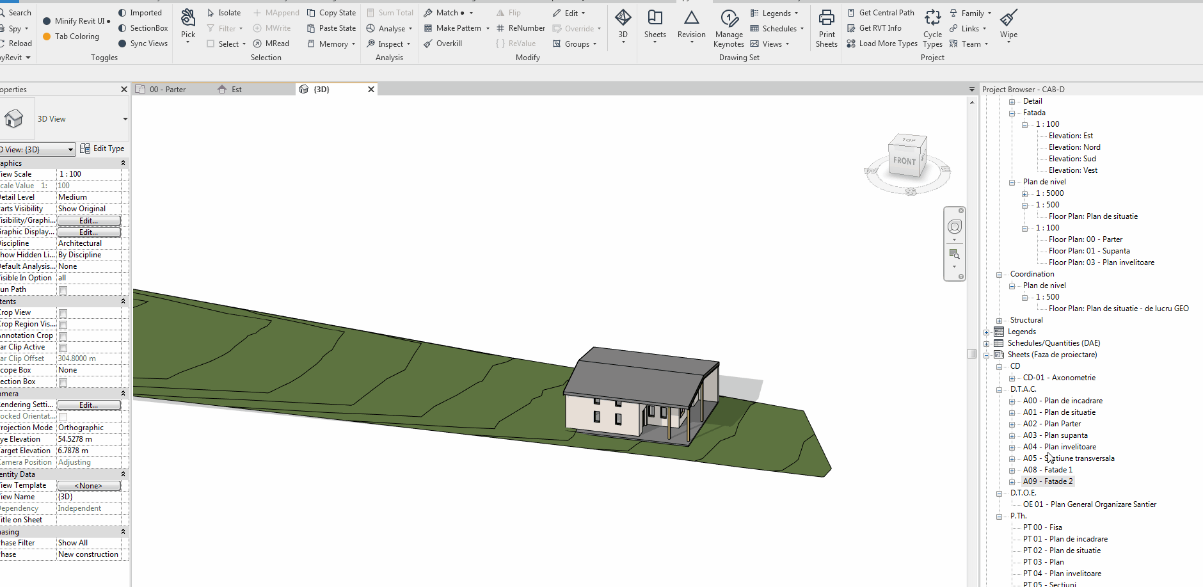This screenshot has width=1203, height=587.
Task: Click the View Name input field
Action: click(90, 496)
